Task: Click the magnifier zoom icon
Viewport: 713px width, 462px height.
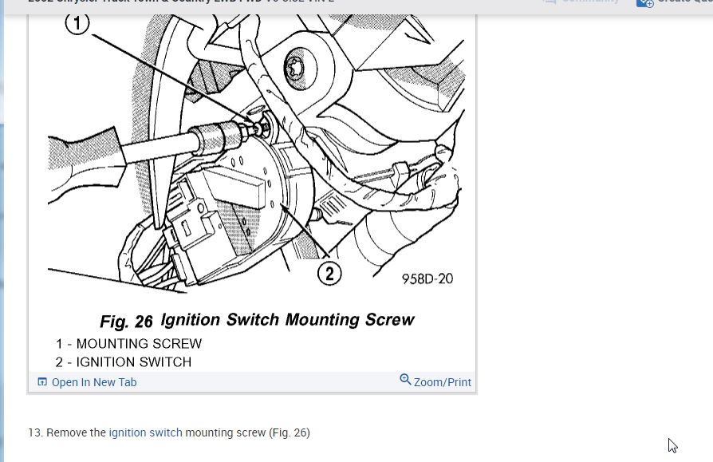Action: [x=405, y=379]
